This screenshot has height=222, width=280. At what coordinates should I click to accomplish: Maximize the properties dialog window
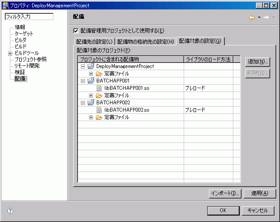pyautogui.click(x=266, y=6)
